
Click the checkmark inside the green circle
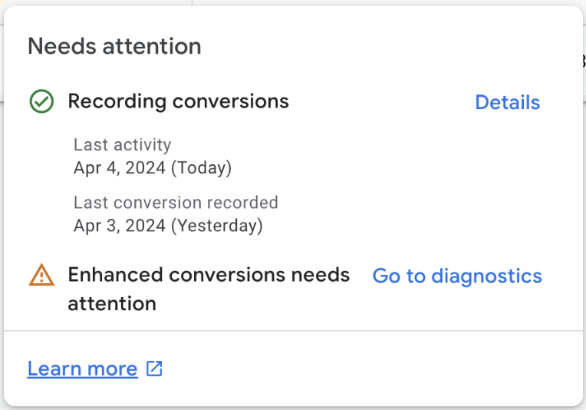pos(41,101)
